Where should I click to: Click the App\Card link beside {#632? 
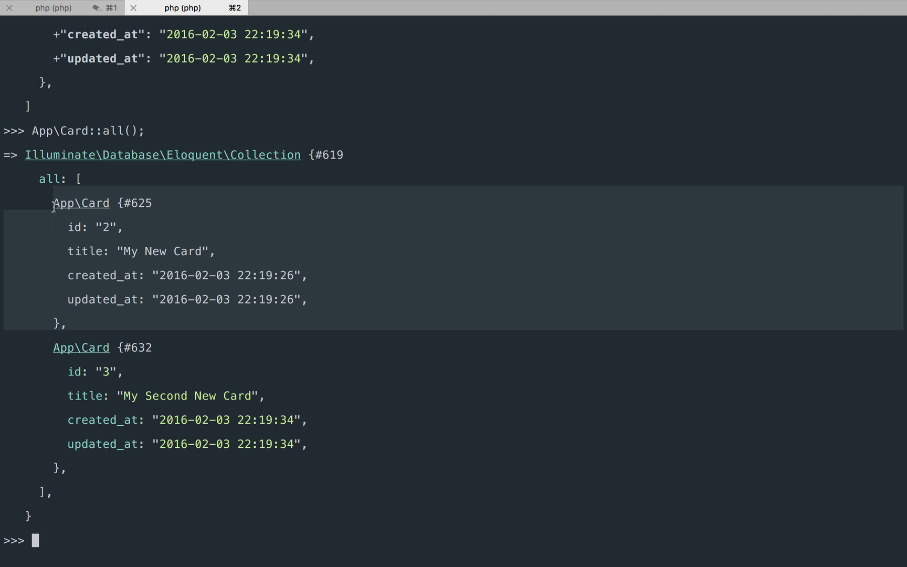click(81, 348)
